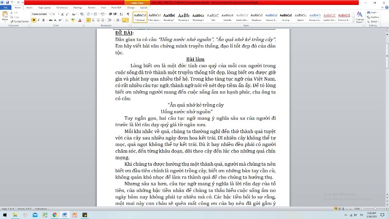Apply strikethrough formatting

[x=51, y=20]
